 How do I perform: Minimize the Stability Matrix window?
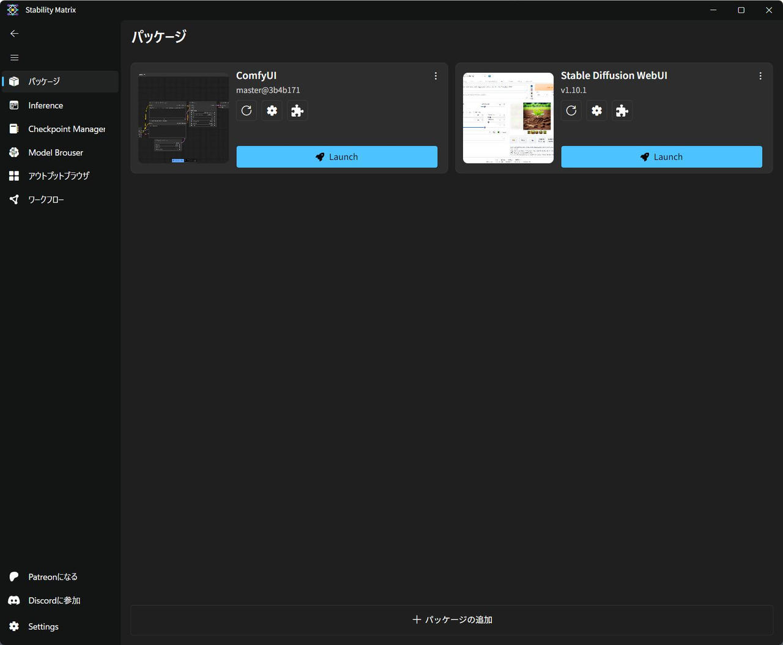(713, 10)
